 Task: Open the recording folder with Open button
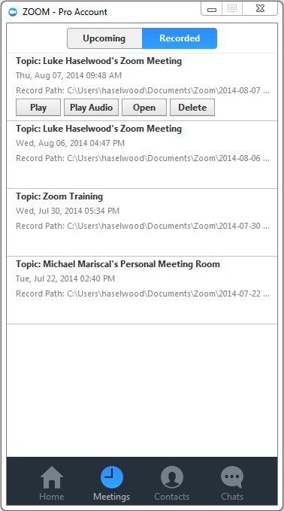[144, 108]
